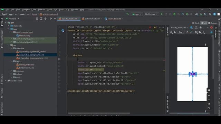Run the app with green play button

tap(162, 14)
